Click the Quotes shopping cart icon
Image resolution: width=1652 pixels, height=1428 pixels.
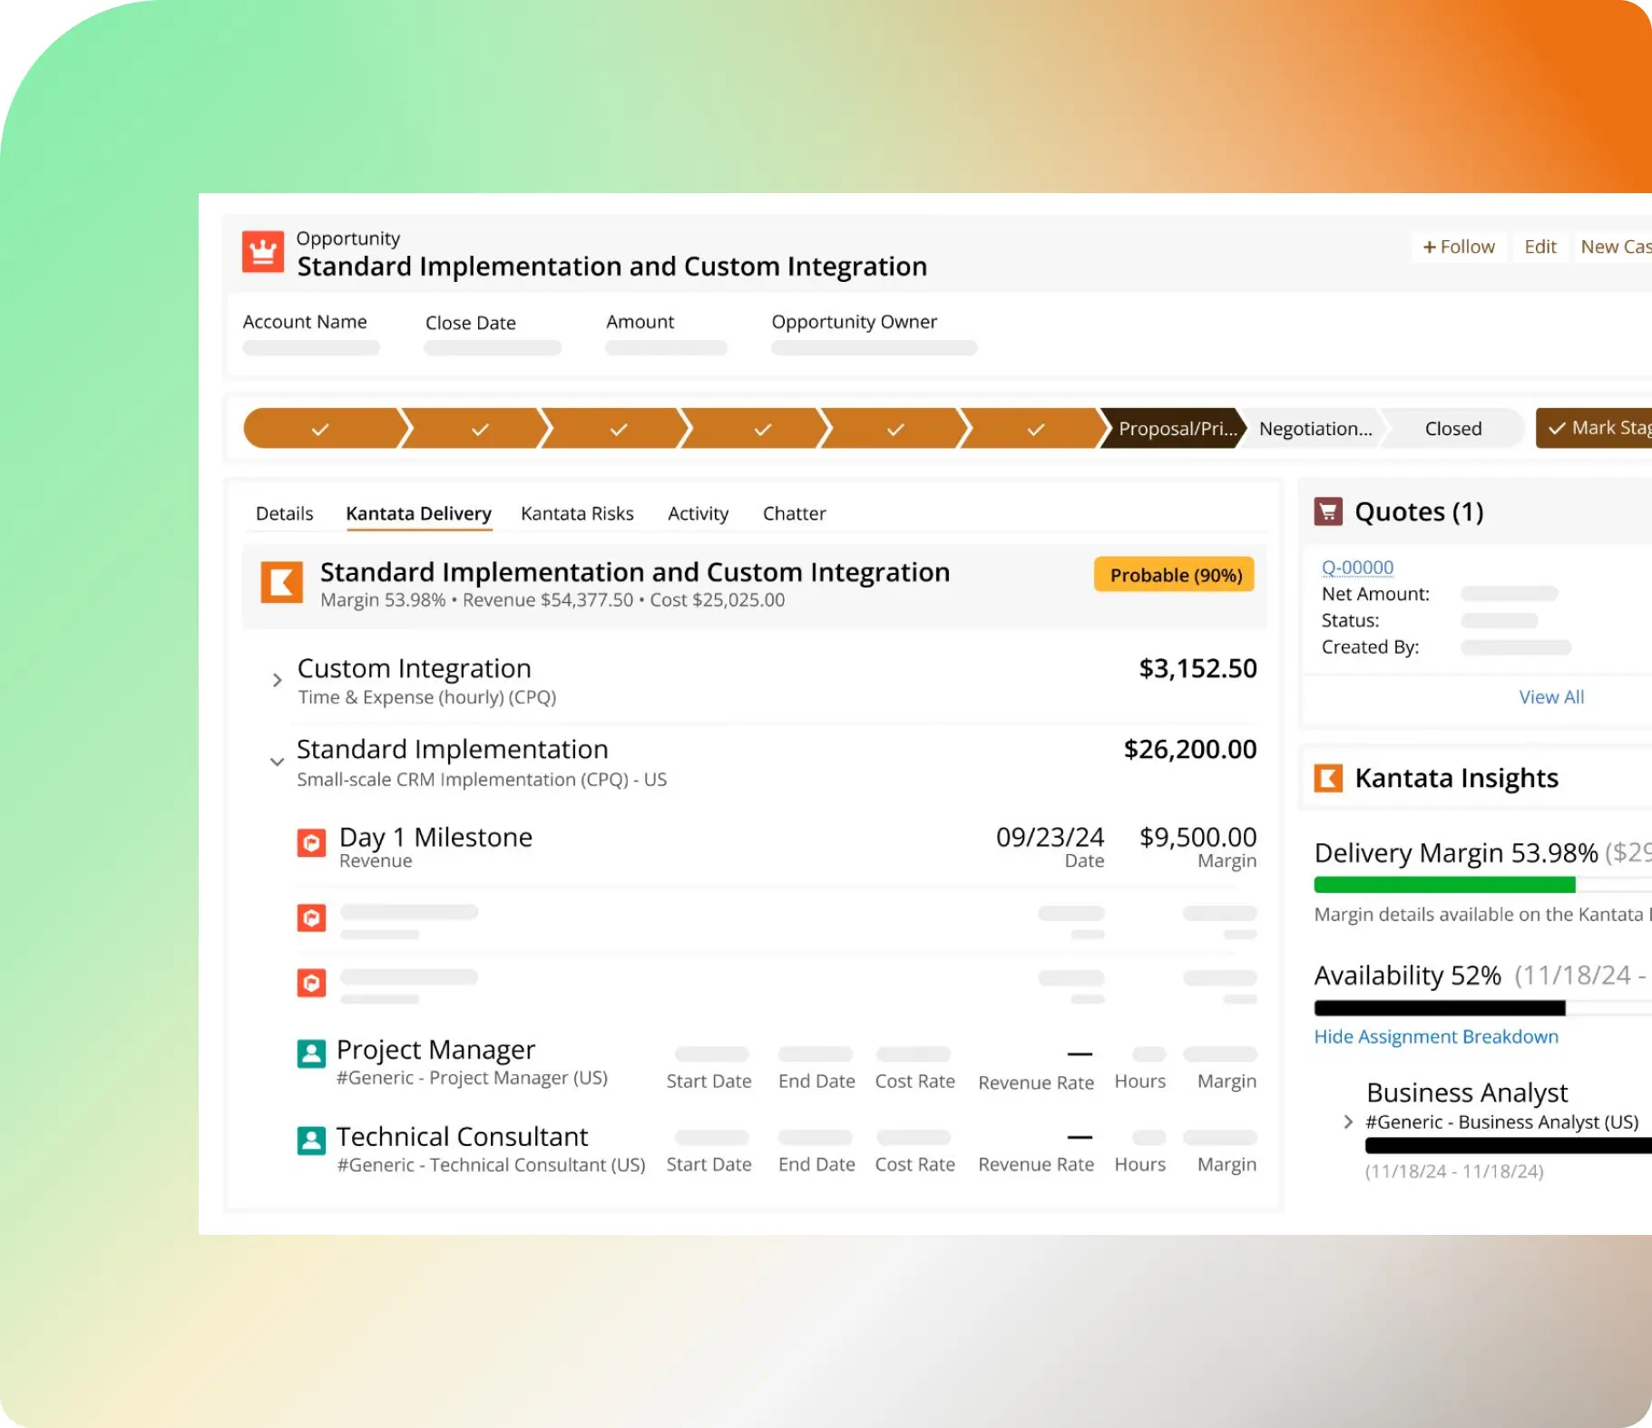pyautogui.click(x=1328, y=512)
